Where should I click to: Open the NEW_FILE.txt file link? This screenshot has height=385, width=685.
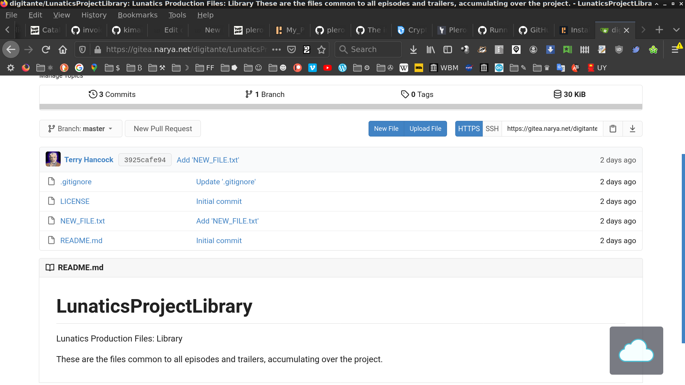click(x=82, y=221)
